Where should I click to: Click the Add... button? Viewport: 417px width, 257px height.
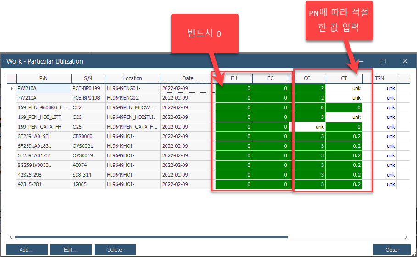tap(27, 250)
